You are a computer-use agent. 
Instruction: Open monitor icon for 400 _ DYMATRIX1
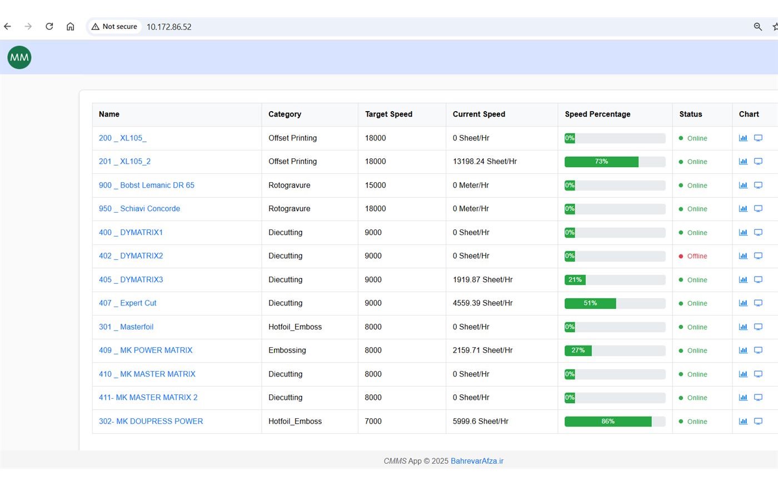click(x=758, y=232)
